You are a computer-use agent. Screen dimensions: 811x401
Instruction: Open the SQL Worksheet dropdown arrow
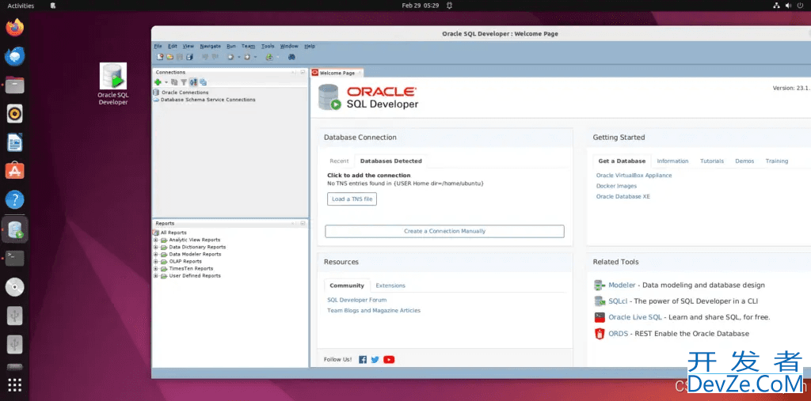pos(278,57)
